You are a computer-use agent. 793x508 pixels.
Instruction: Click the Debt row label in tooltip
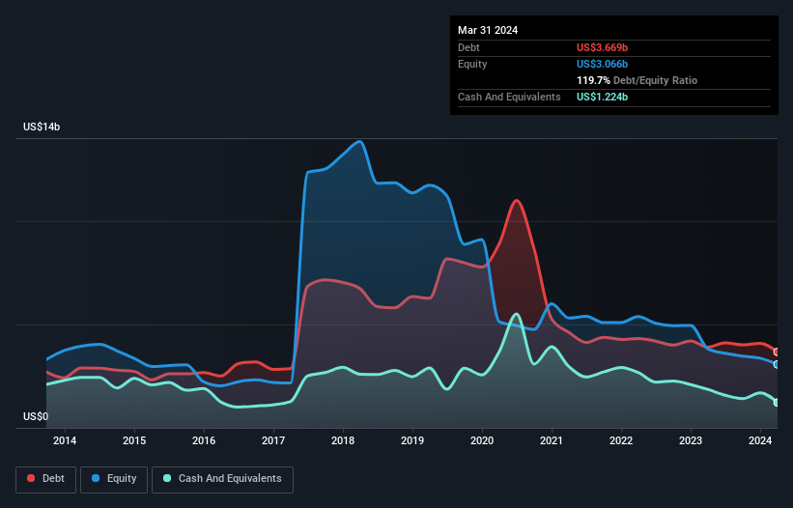coord(468,47)
